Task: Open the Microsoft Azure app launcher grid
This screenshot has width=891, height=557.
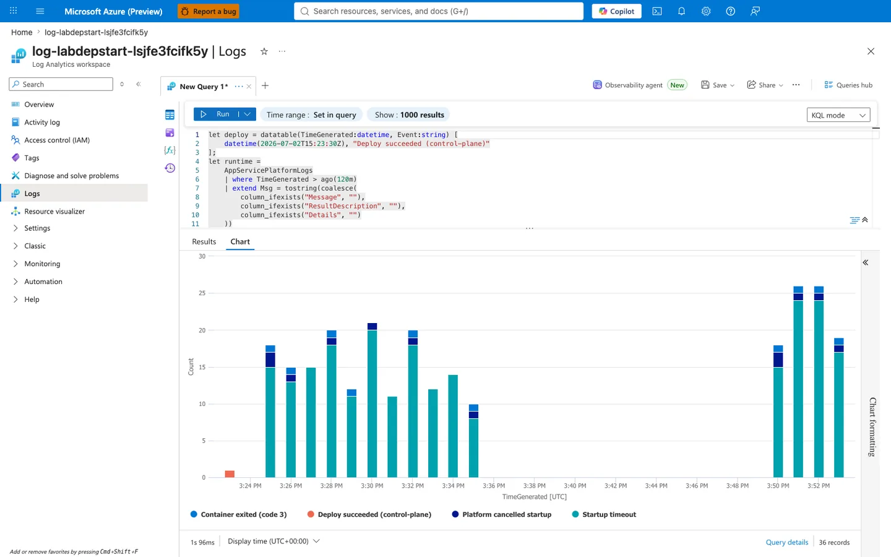Action: coord(14,11)
